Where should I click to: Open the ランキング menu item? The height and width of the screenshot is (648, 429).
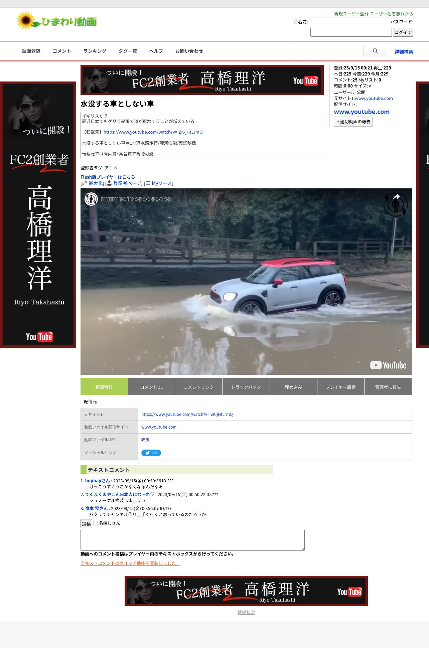click(x=95, y=51)
